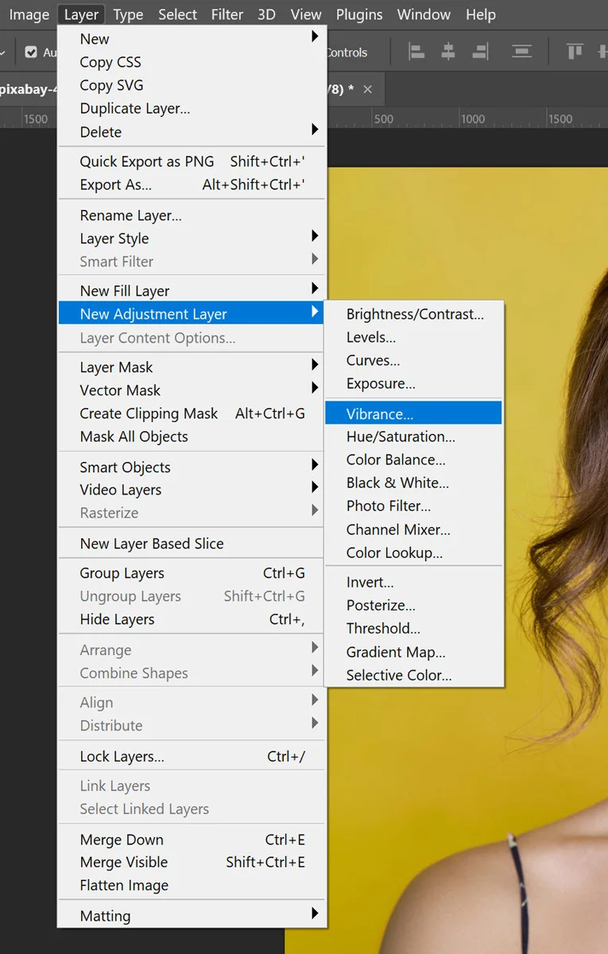
Task: Open the Select menu
Action: pos(177,14)
